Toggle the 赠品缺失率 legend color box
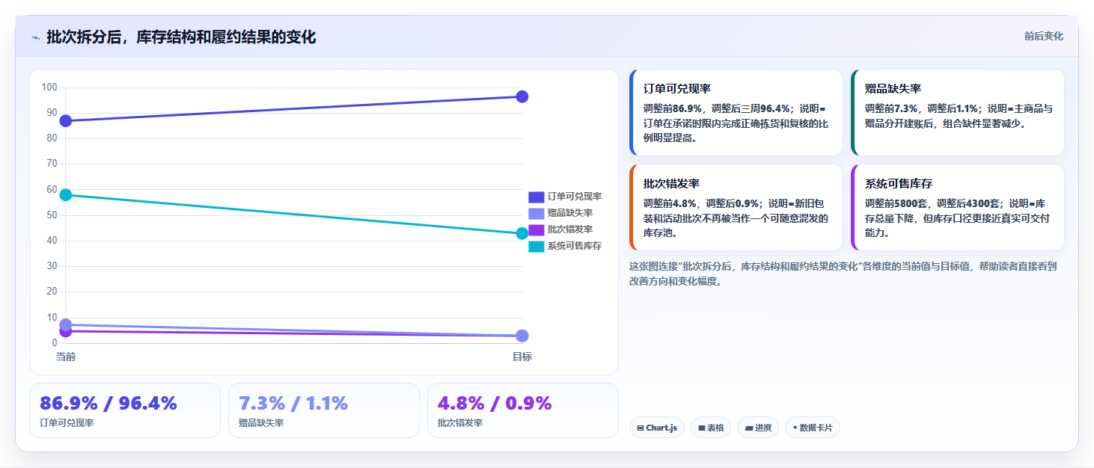 click(536, 213)
